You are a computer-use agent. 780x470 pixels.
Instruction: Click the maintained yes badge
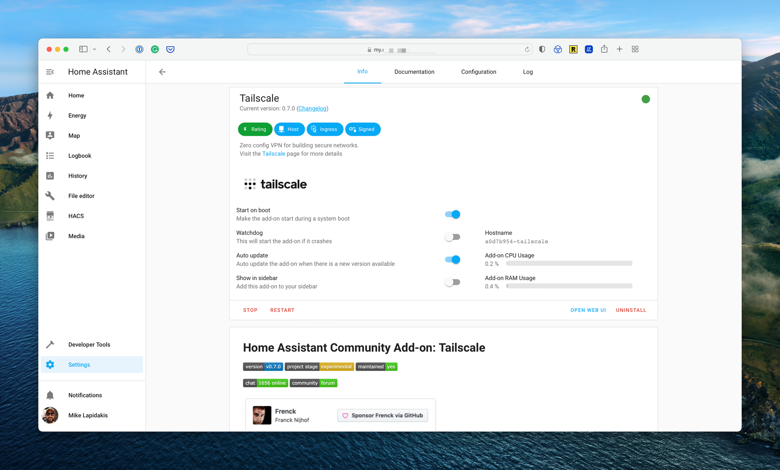[376, 367]
